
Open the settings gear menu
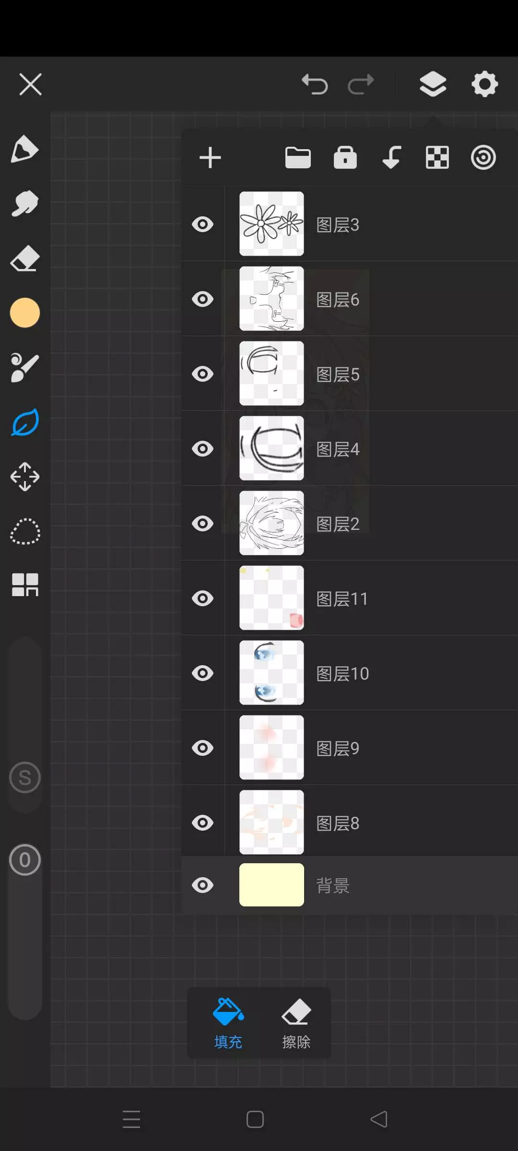click(484, 84)
